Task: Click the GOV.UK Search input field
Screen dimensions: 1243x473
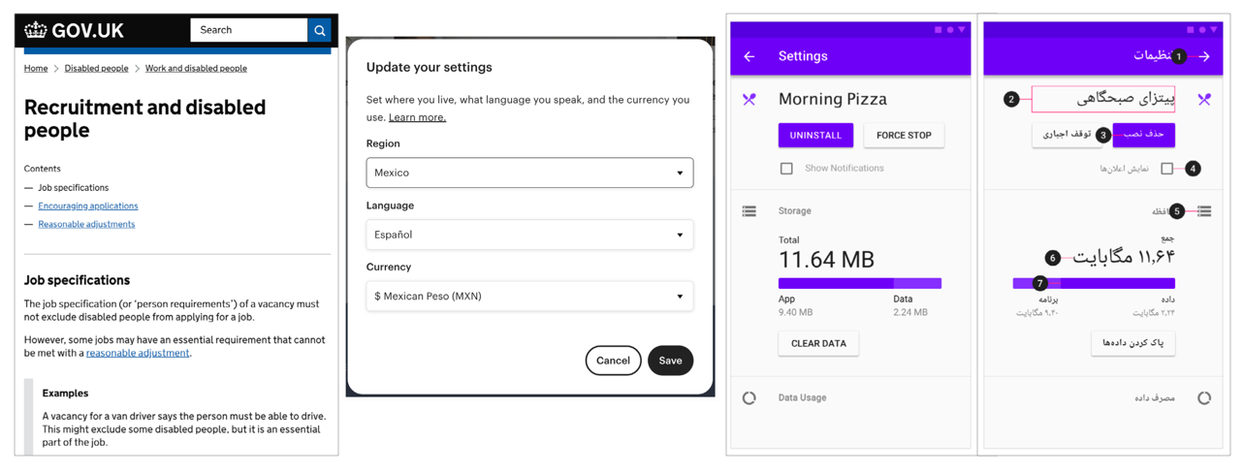Action: point(249,30)
